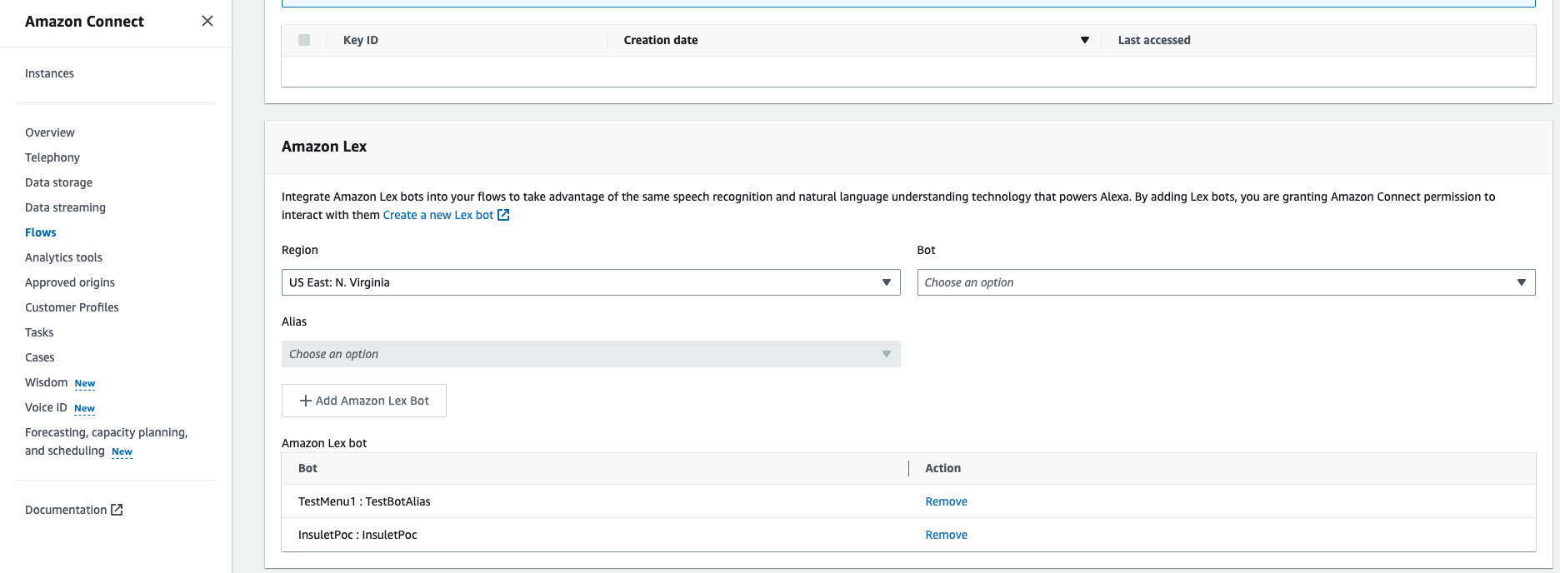Select all keys checkbox in table header

304,40
